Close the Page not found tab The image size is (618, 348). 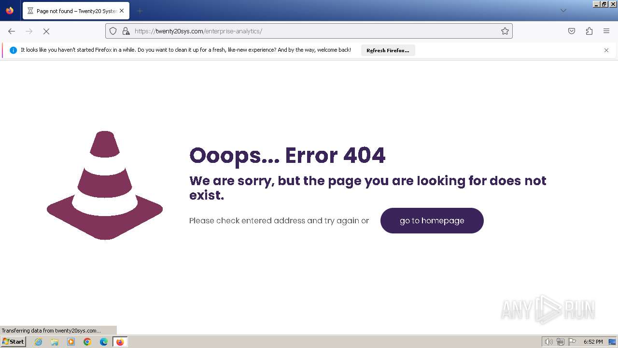[x=121, y=11]
